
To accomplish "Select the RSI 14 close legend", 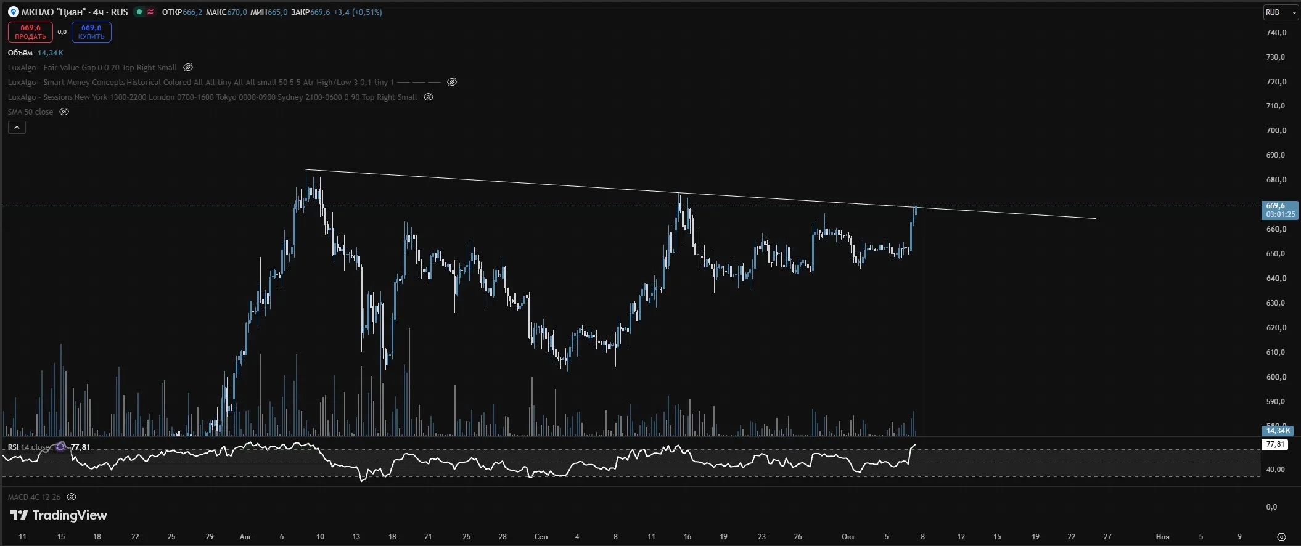I will (x=29, y=447).
